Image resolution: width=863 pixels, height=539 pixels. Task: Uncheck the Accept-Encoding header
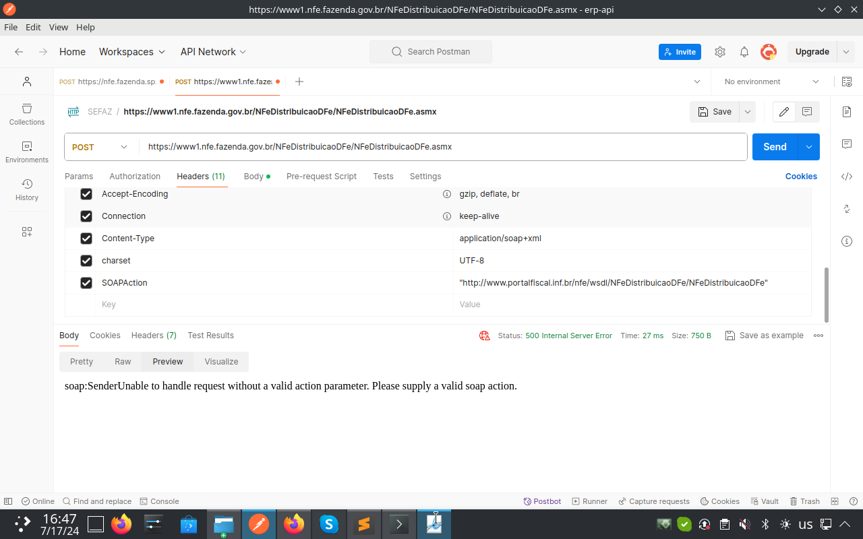coord(86,194)
